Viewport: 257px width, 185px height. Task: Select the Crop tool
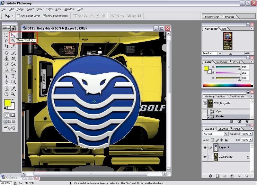tap(6, 46)
